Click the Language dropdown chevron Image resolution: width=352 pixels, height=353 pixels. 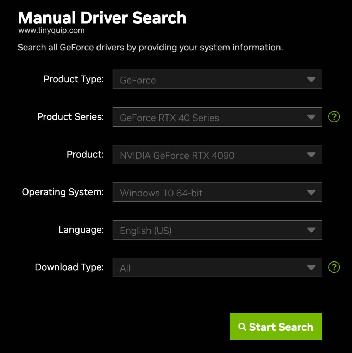click(311, 230)
